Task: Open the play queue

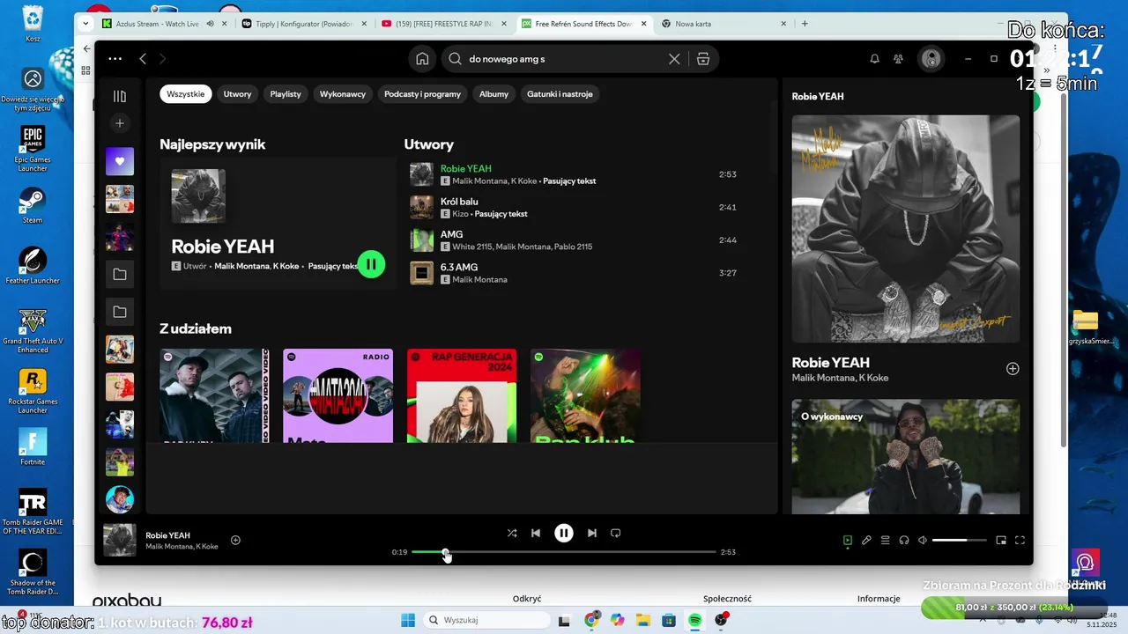Action: [886, 540]
